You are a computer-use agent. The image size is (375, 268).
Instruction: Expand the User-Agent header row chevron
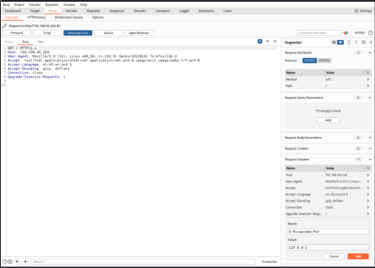(368, 181)
